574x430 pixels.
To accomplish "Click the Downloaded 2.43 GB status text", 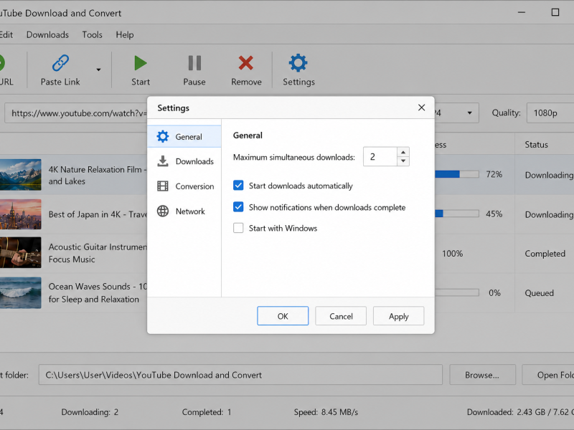I will point(520,412).
